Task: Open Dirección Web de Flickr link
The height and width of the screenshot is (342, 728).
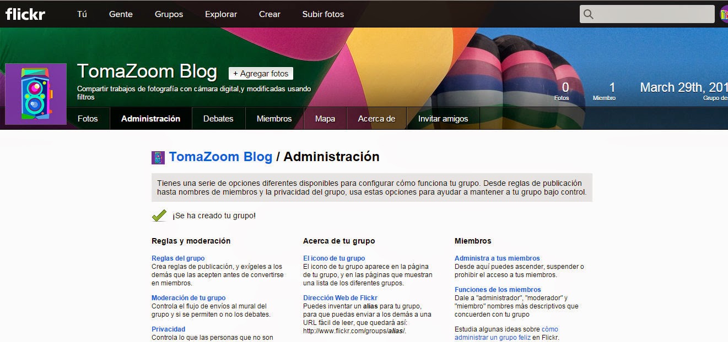Action: click(x=340, y=297)
